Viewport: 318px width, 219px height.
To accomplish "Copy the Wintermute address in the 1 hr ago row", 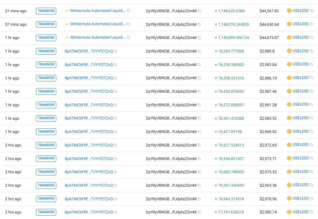I will [x=128, y=37].
